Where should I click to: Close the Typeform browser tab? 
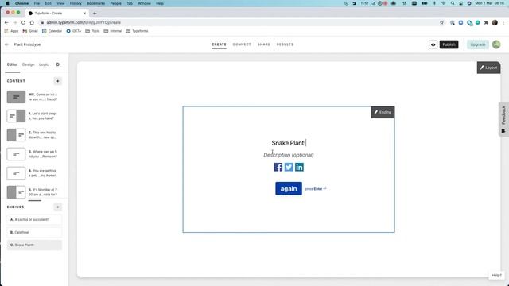tap(85, 14)
